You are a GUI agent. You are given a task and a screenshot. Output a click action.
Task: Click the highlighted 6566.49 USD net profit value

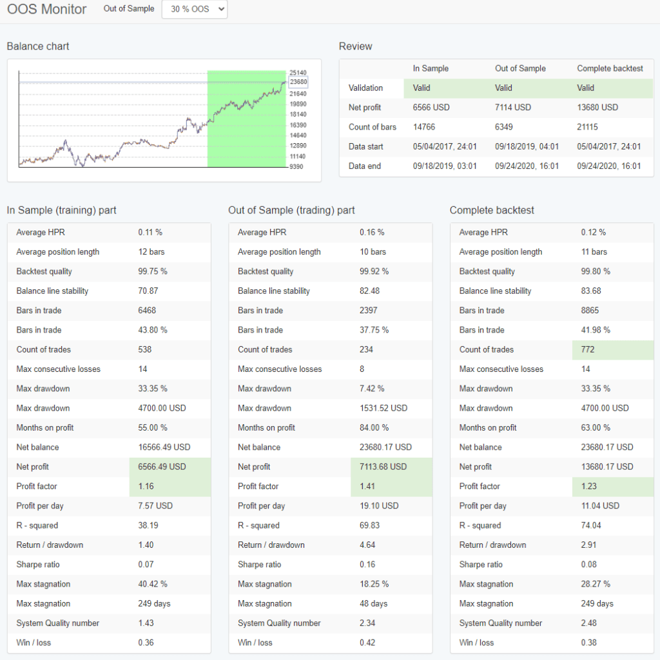click(162, 467)
